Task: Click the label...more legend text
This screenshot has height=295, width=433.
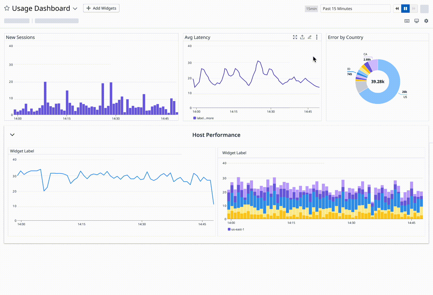Action: (x=205, y=118)
